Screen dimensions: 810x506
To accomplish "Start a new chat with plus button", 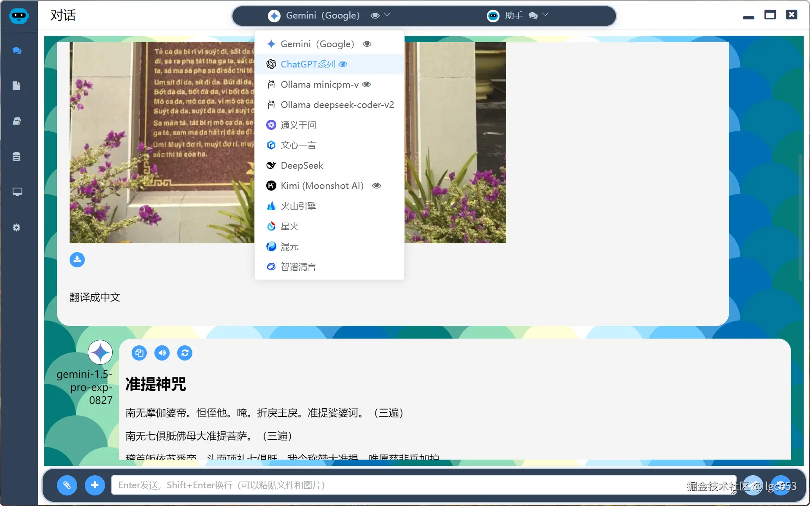I will (94, 485).
